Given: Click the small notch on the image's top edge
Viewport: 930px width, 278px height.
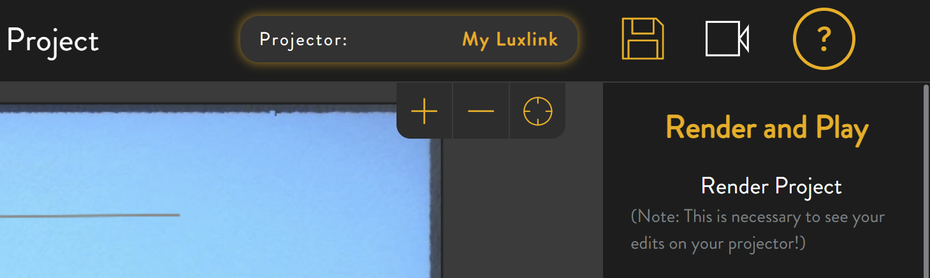Looking at the screenshot, I should click(x=275, y=113).
